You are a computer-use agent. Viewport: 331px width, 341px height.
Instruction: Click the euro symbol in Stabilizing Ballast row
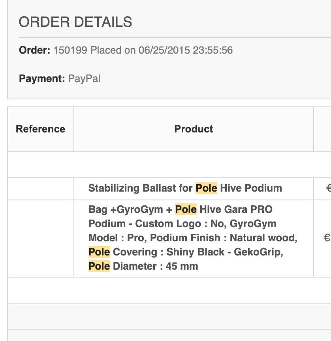pyautogui.click(x=328, y=188)
